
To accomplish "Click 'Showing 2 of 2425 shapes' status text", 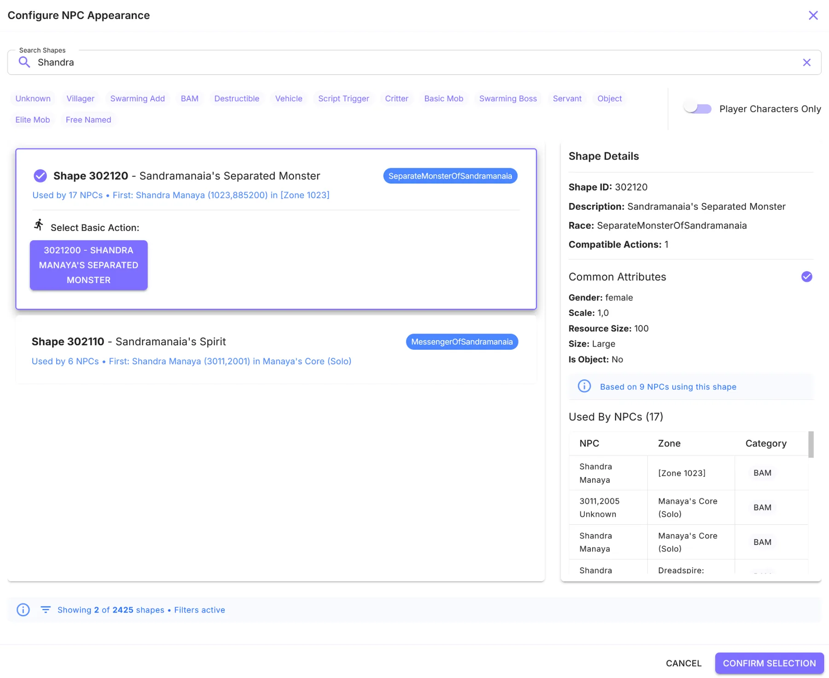I will pyautogui.click(x=111, y=610).
